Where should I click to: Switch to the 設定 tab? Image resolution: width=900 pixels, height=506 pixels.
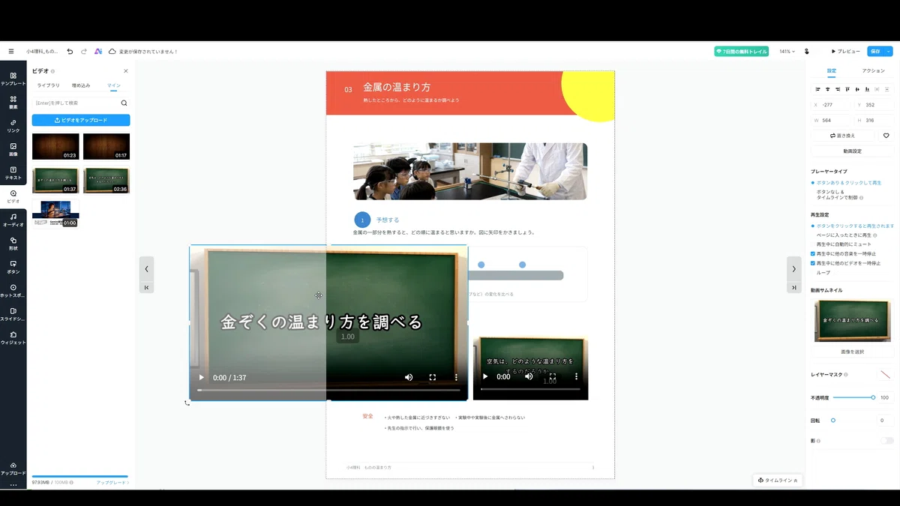[x=832, y=71]
